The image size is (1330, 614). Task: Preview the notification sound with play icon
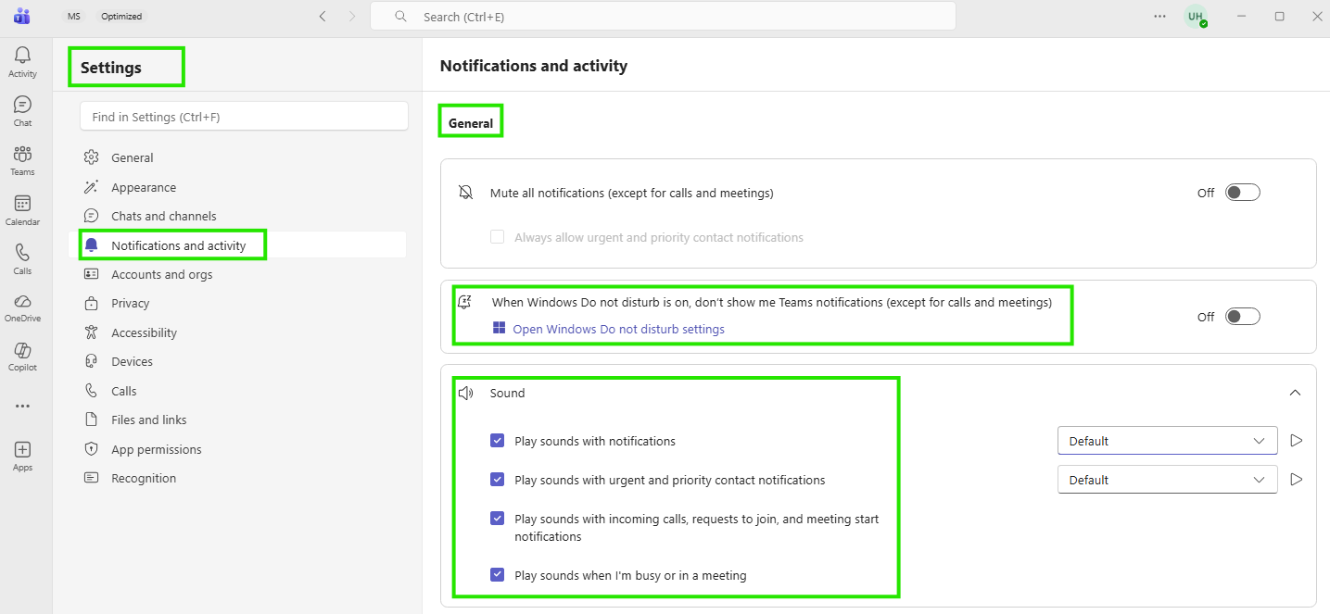pyautogui.click(x=1297, y=441)
